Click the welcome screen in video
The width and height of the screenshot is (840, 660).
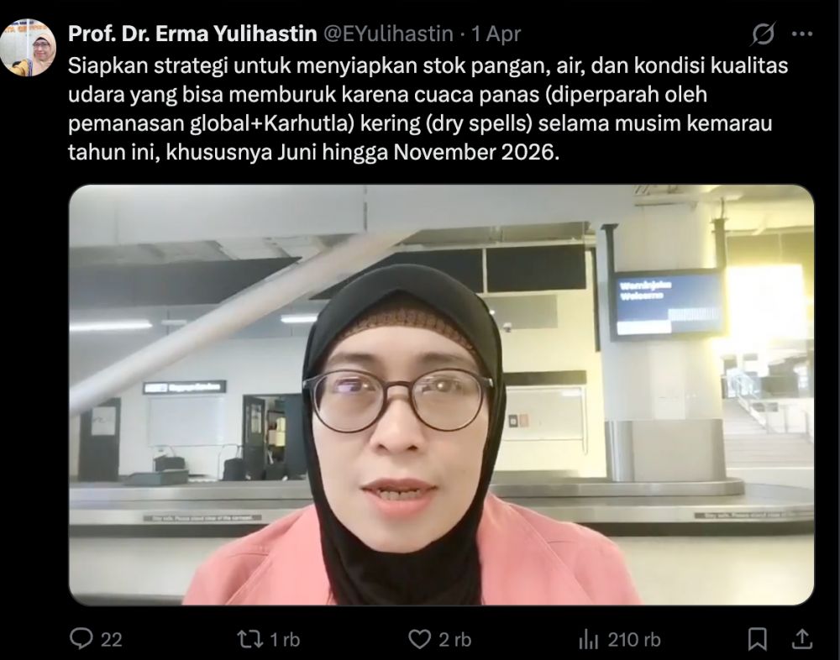pyautogui.click(x=668, y=305)
